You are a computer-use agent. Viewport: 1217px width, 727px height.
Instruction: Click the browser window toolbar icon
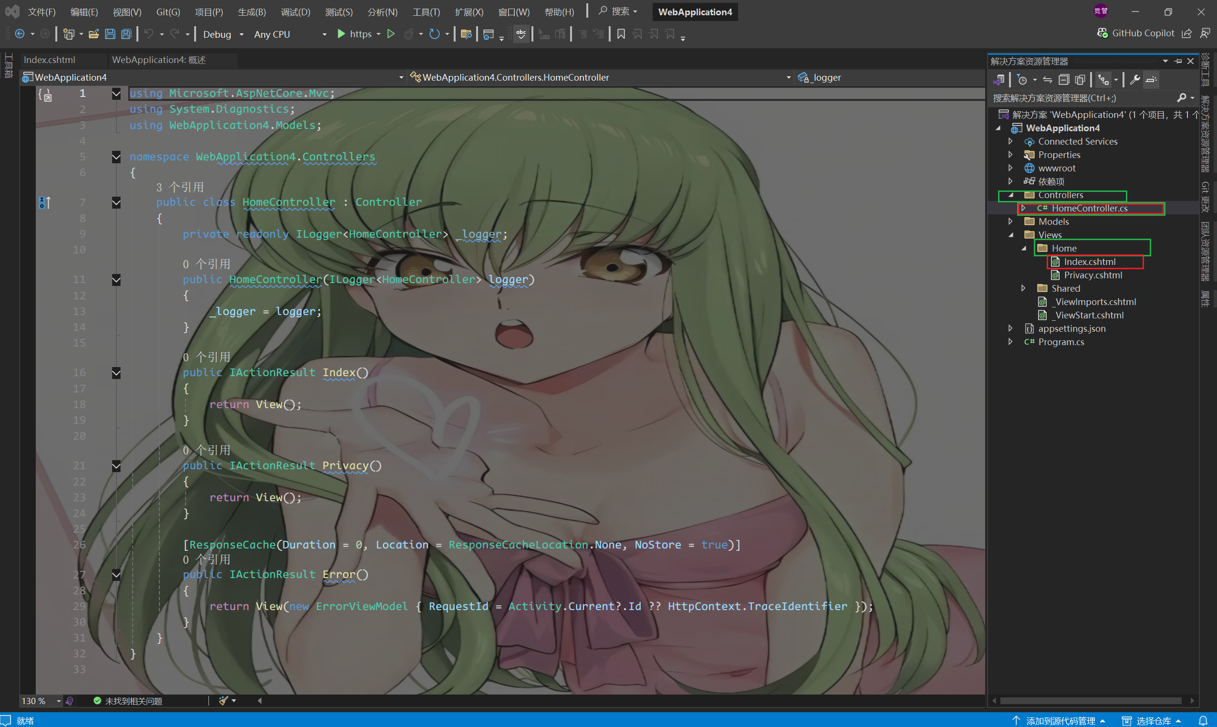pos(488,34)
